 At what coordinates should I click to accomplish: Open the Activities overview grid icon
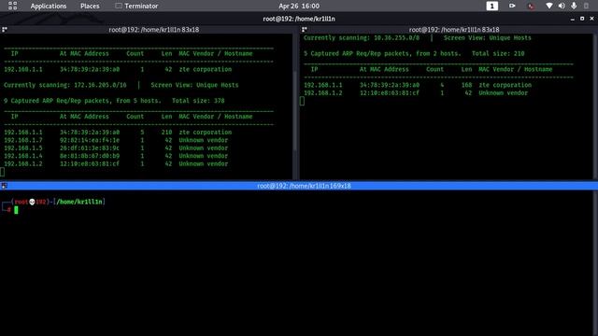12,6
